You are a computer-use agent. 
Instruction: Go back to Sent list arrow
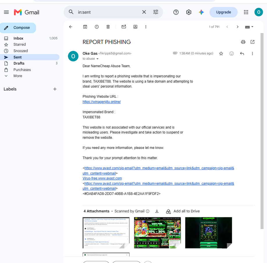71,27
